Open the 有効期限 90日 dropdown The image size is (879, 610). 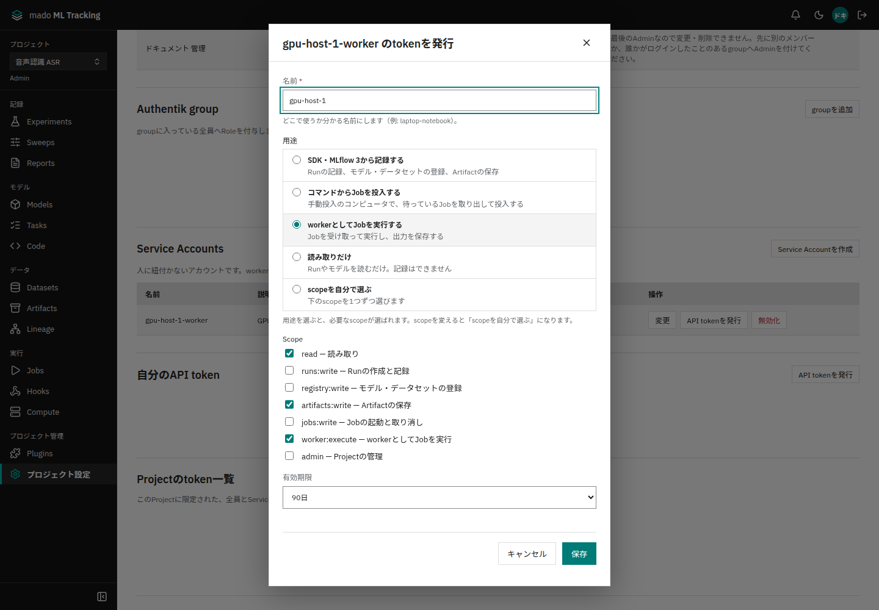tap(440, 497)
